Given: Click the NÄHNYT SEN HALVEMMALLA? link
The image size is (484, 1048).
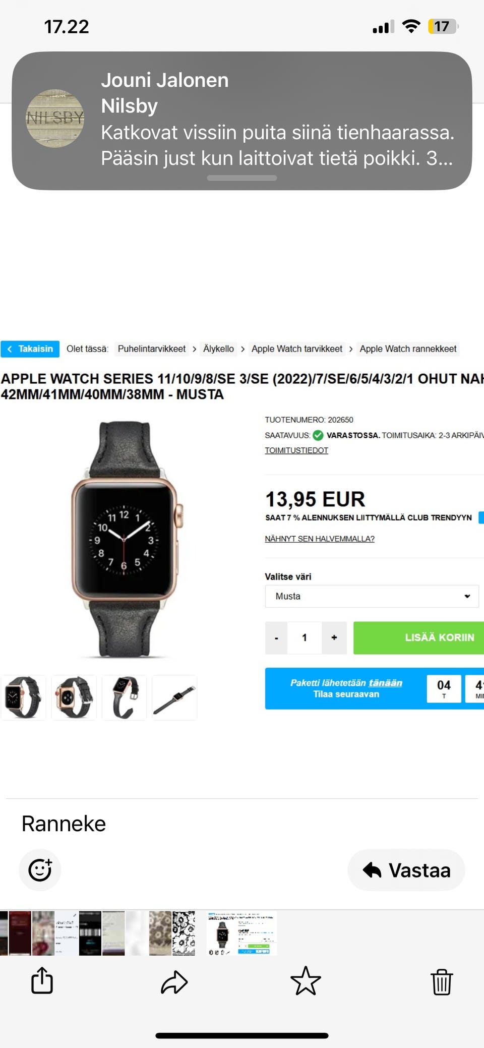Looking at the screenshot, I should (x=320, y=539).
